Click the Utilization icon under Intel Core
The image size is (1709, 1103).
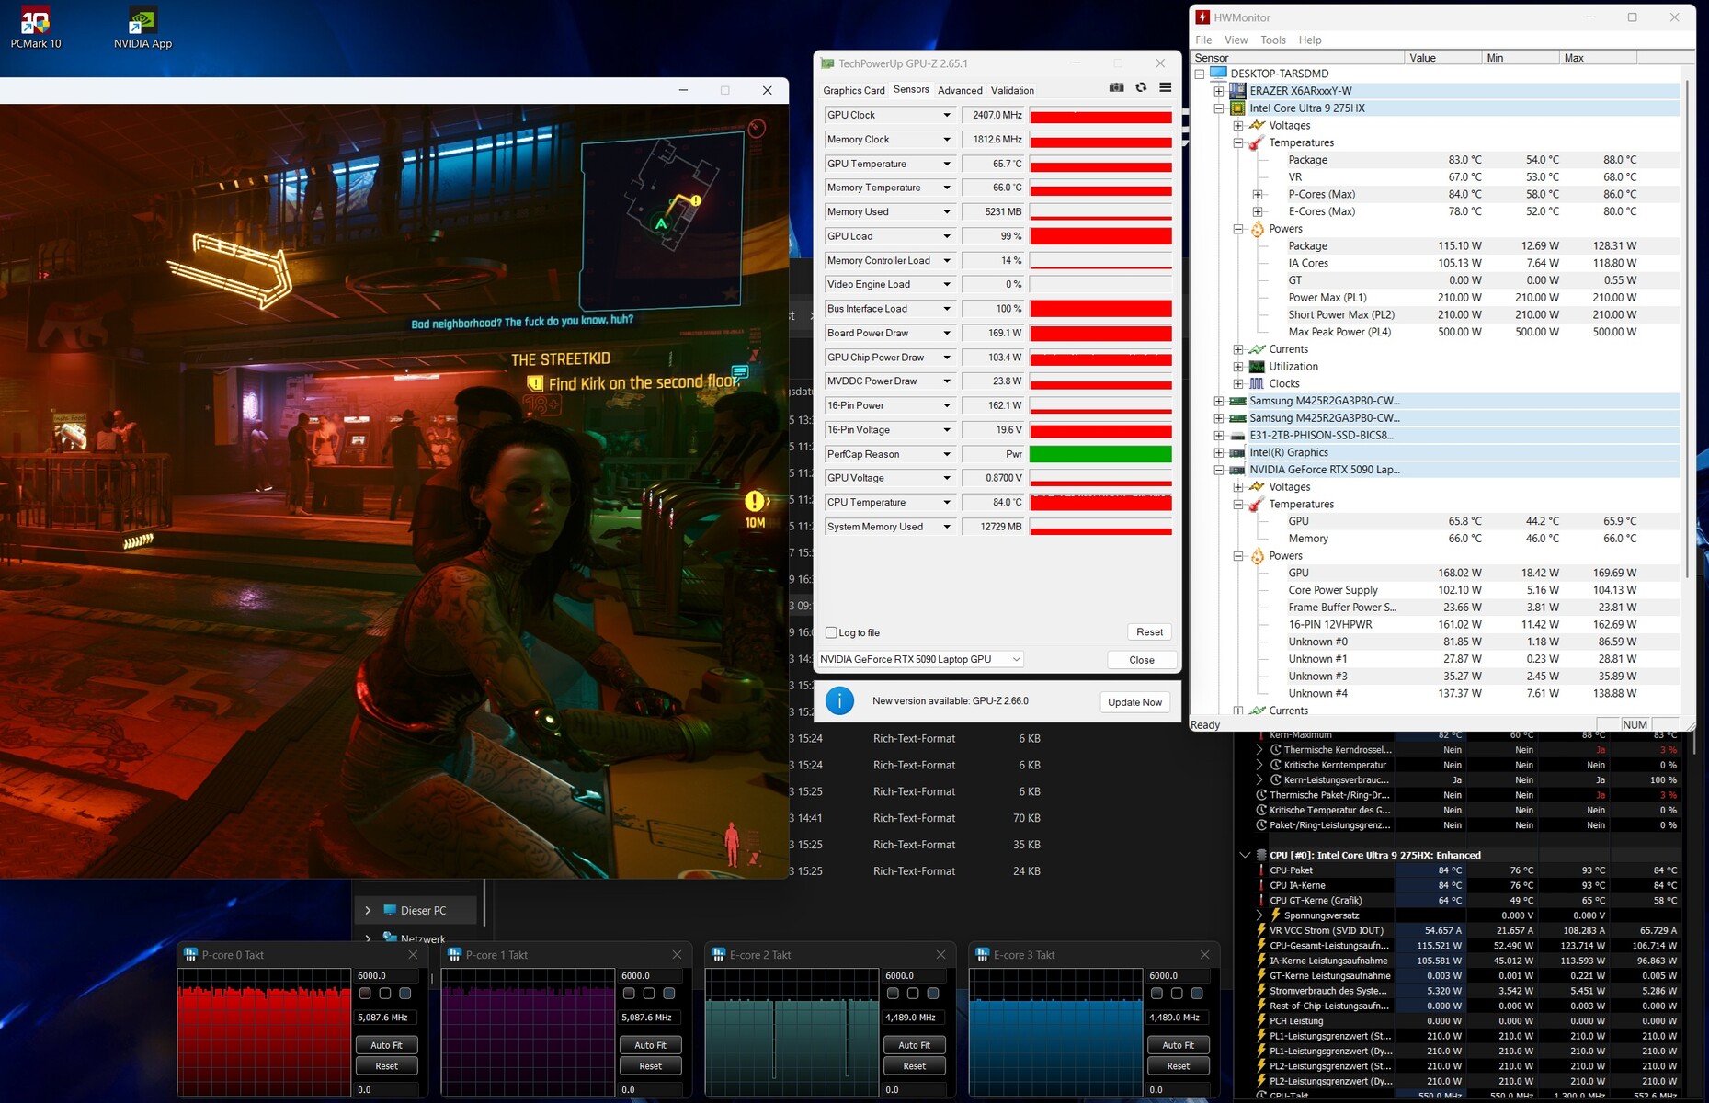[1257, 367]
